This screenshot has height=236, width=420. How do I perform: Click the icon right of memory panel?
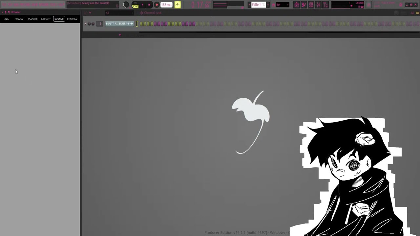point(369,5)
